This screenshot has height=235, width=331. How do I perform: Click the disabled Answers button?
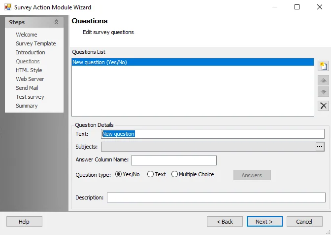point(252,175)
